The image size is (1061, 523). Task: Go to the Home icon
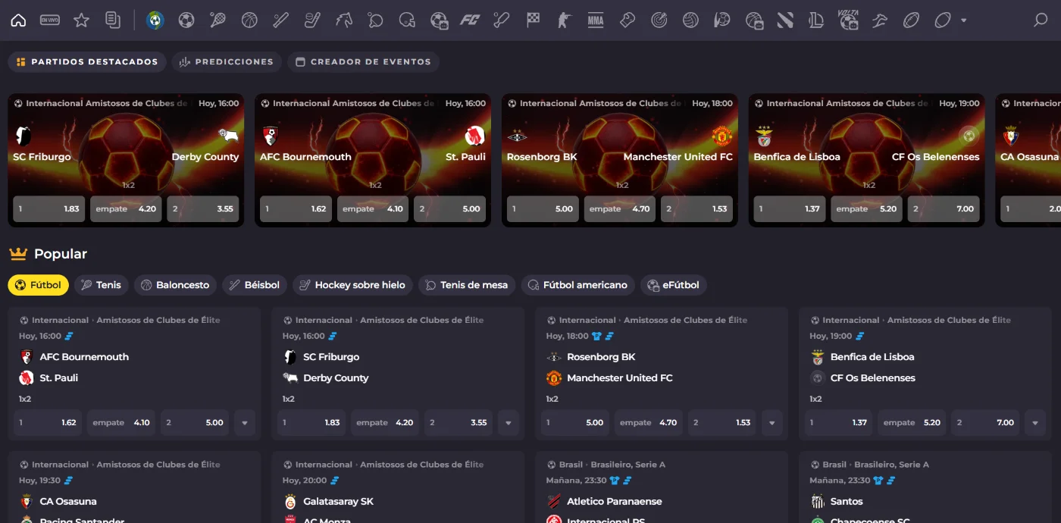click(x=18, y=20)
